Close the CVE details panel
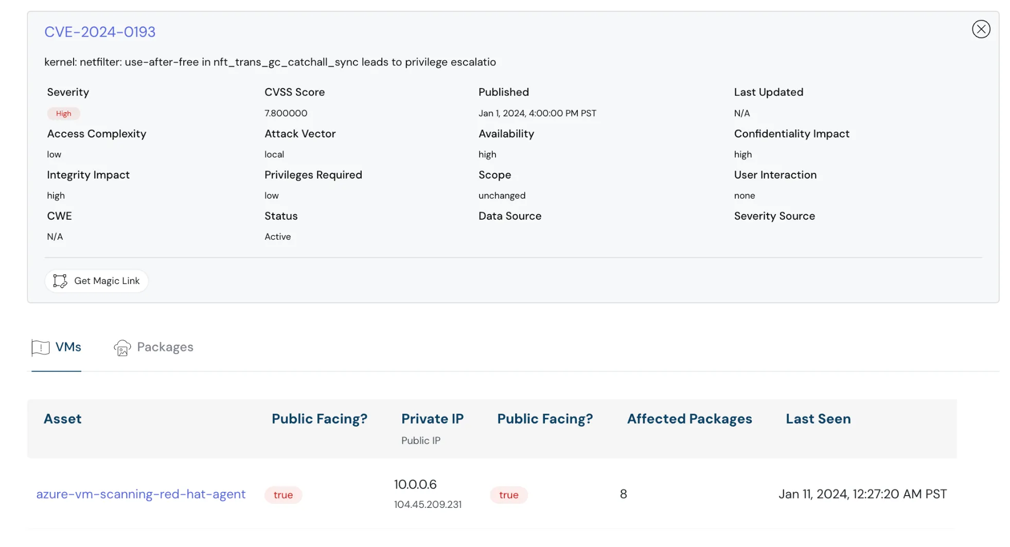Image resolution: width=1010 pixels, height=547 pixels. click(x=981, y=29)
